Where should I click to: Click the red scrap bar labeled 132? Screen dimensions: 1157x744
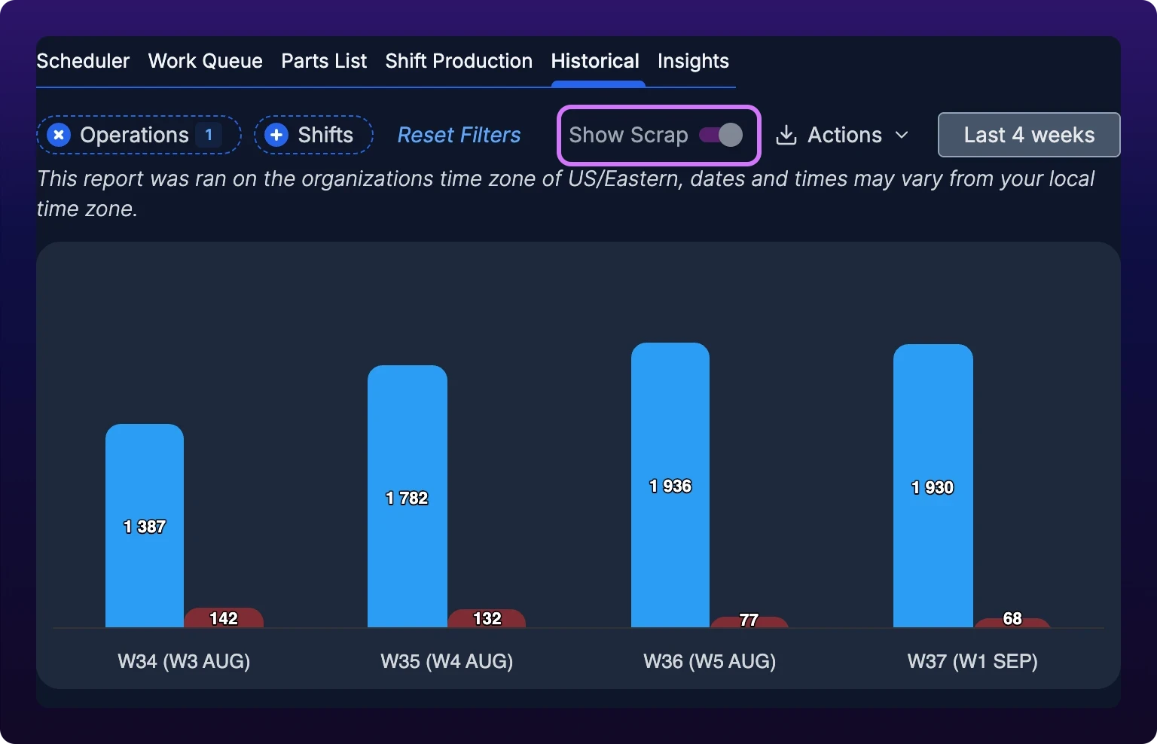pyautogui.click(x=487, y=618)
